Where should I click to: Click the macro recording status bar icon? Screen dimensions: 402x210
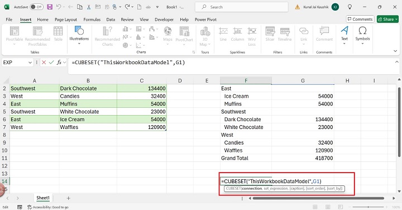20,207
